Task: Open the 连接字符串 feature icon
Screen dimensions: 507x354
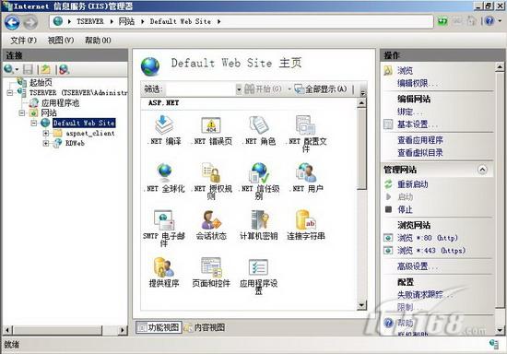Action: point(306,219)
